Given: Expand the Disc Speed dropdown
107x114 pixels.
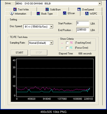Looking at the screenshot, I should tap(51, 27).
